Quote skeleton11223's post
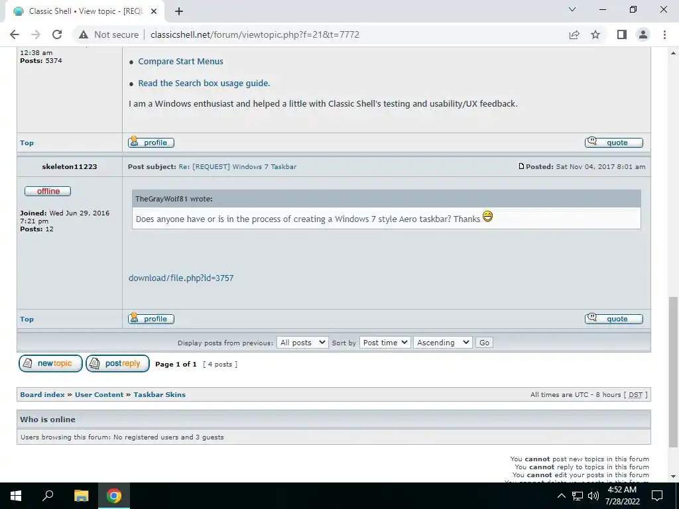Viewport: 679px width, 509px height. 614,319
